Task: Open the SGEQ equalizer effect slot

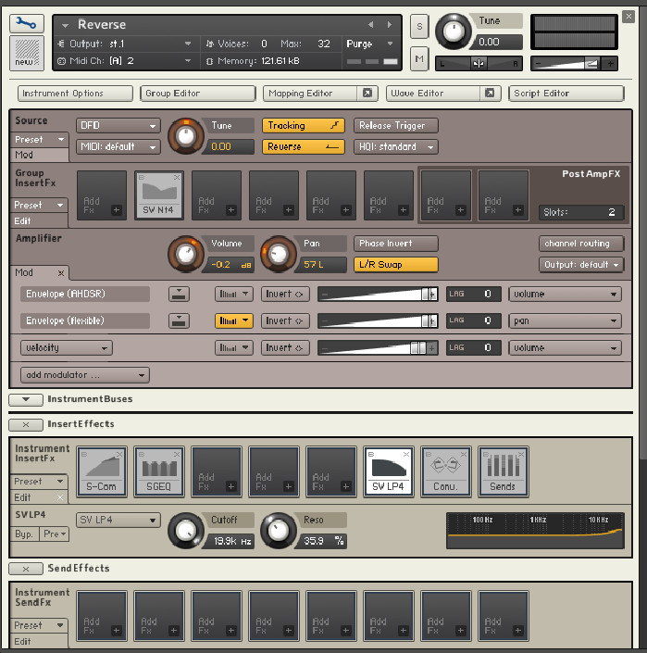Action: (x=159, y=471)
